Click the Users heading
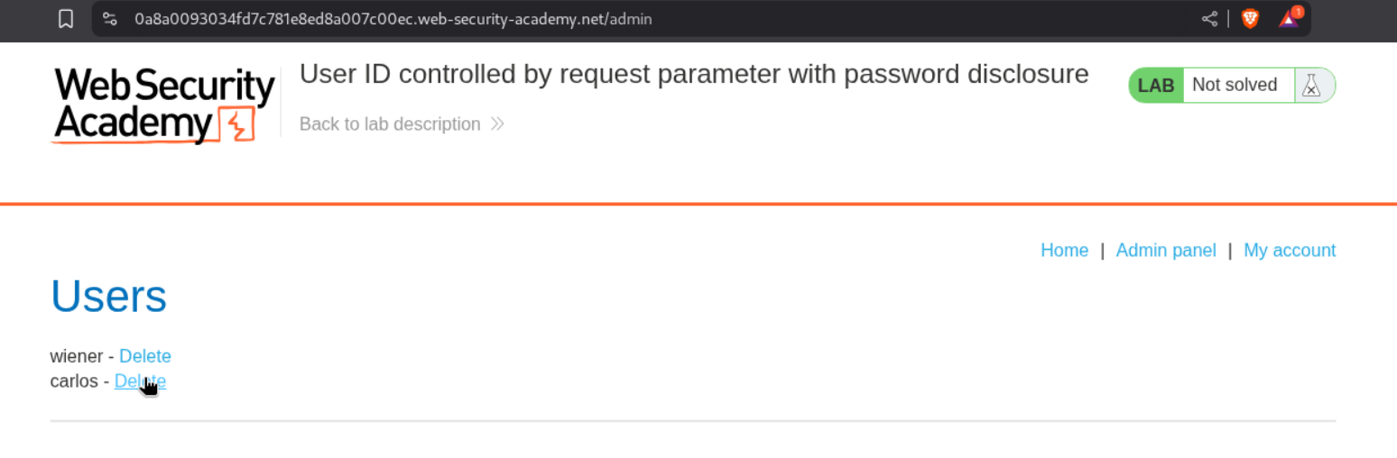This screenshot has height=458, width=1397. pyautogui.click(x=108, y=296)
